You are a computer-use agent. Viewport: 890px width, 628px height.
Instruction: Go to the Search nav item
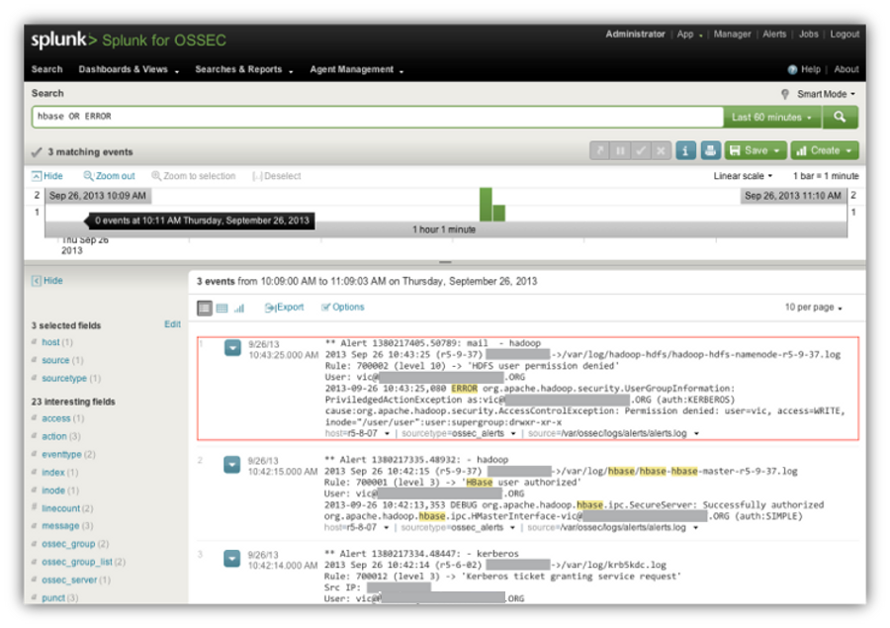47,69
